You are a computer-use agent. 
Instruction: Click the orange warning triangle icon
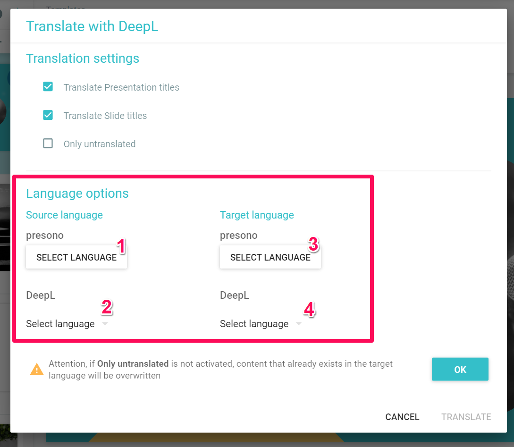[x=37, y=369]
